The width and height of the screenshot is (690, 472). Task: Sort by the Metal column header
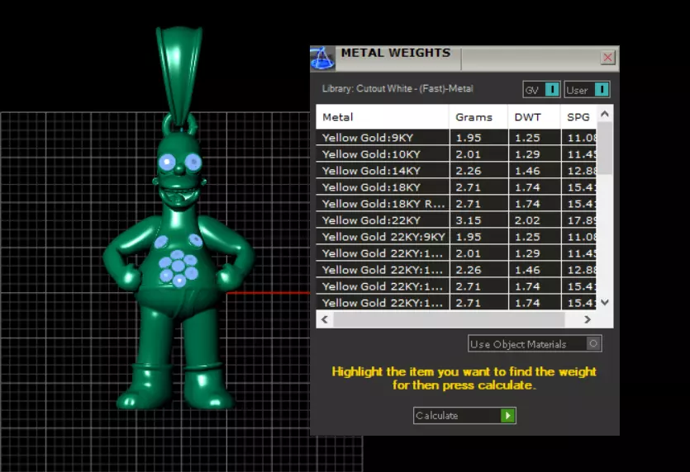[x=383, y=117]
